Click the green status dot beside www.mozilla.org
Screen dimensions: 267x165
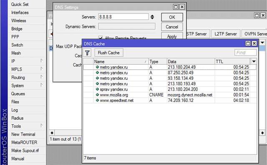[97, 94]
